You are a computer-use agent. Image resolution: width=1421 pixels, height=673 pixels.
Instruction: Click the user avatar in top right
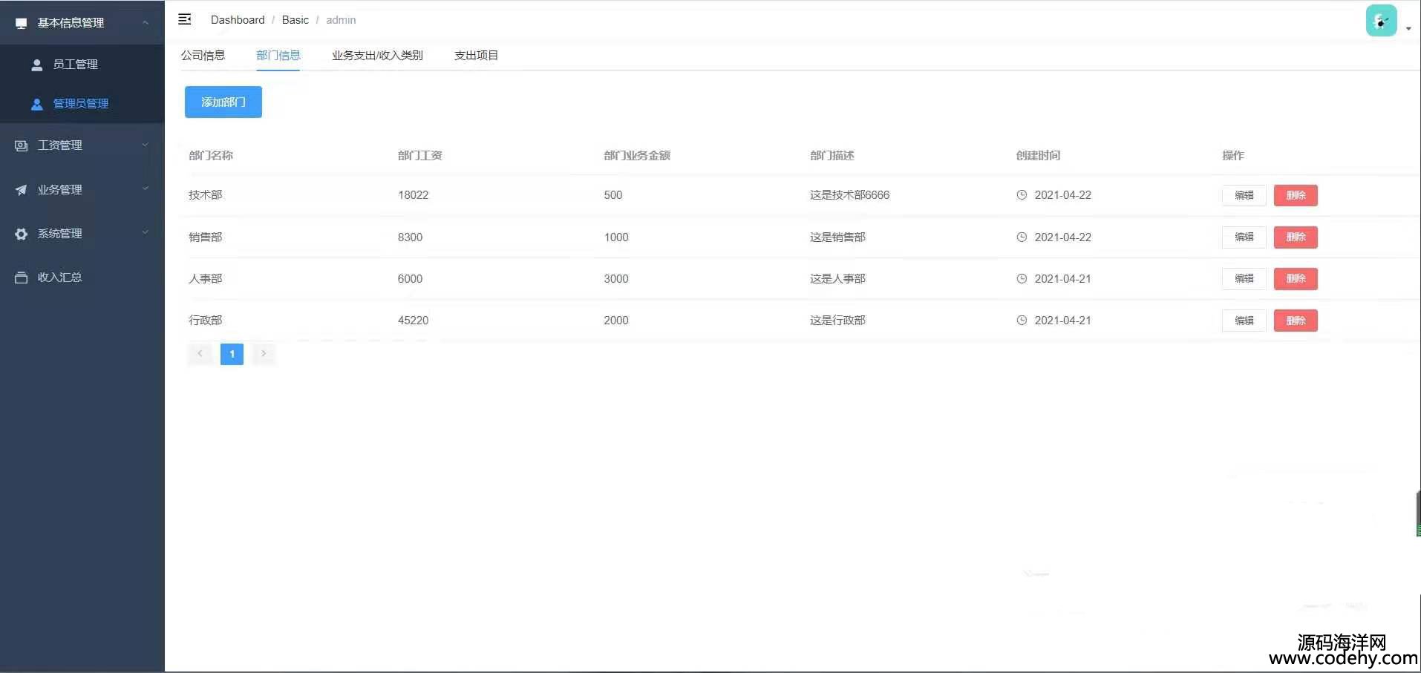1381,21
